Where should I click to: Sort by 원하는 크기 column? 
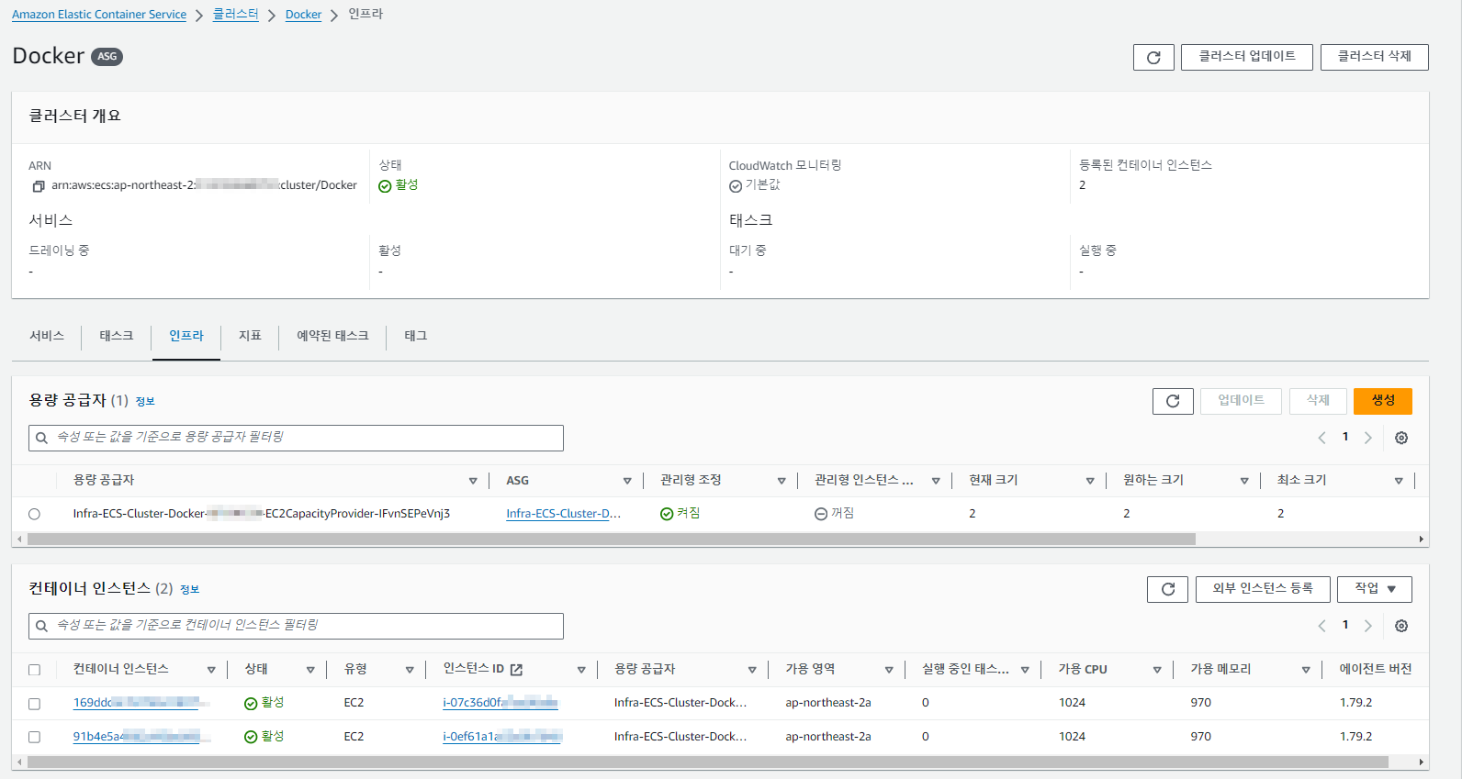1244,481
